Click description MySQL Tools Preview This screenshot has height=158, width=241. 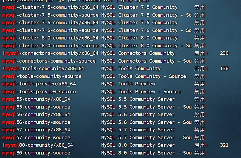(x=128, y=84)
